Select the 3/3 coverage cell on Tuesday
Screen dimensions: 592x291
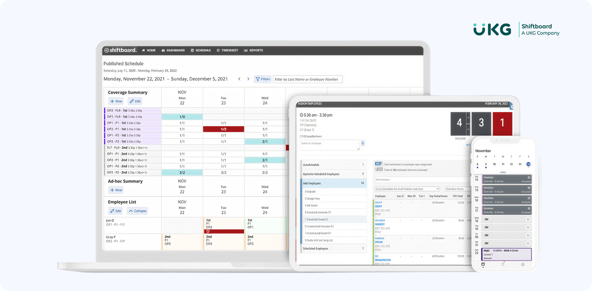point(223,172)
